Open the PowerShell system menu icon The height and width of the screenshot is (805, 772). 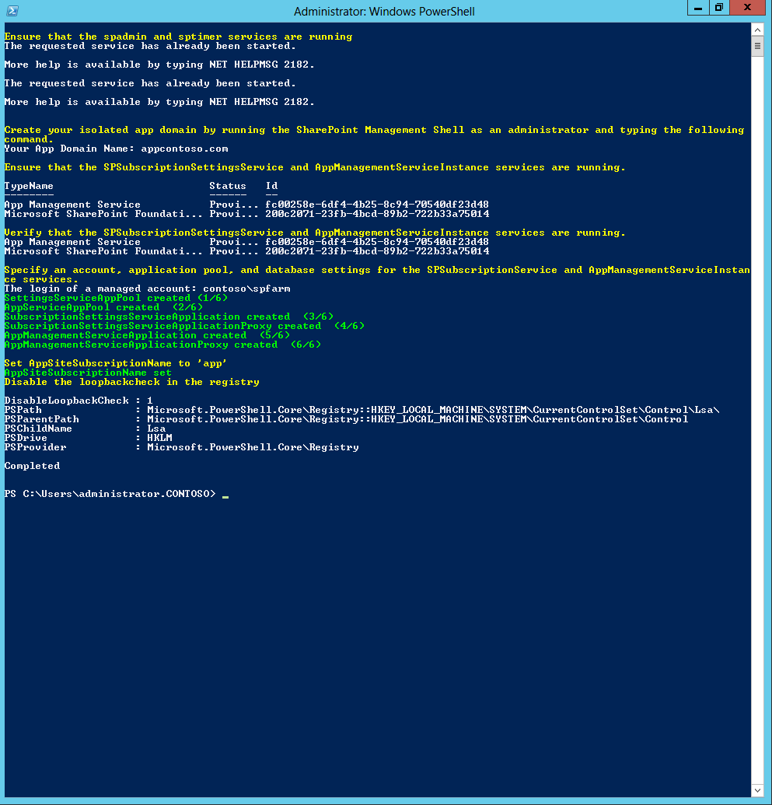coord(12,11)
